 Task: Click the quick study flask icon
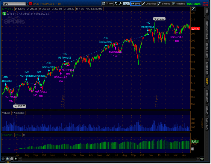116,4
